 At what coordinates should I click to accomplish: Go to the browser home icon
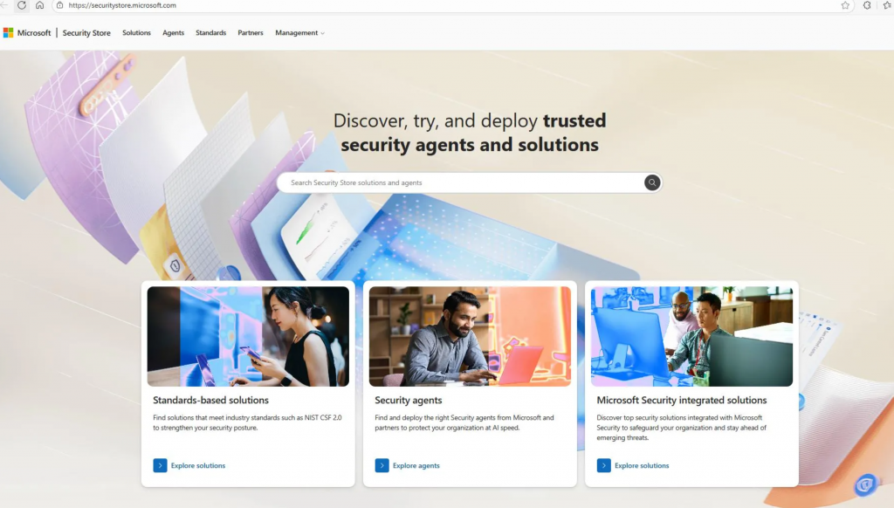pos(39,5)
